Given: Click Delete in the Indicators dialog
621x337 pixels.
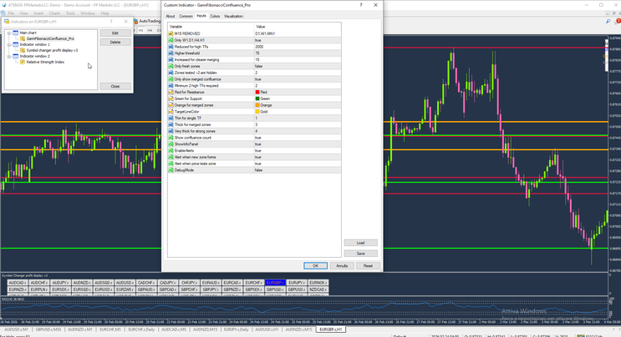Looking at the screenshot, I should pyautogui.click(x=115, y=43).
